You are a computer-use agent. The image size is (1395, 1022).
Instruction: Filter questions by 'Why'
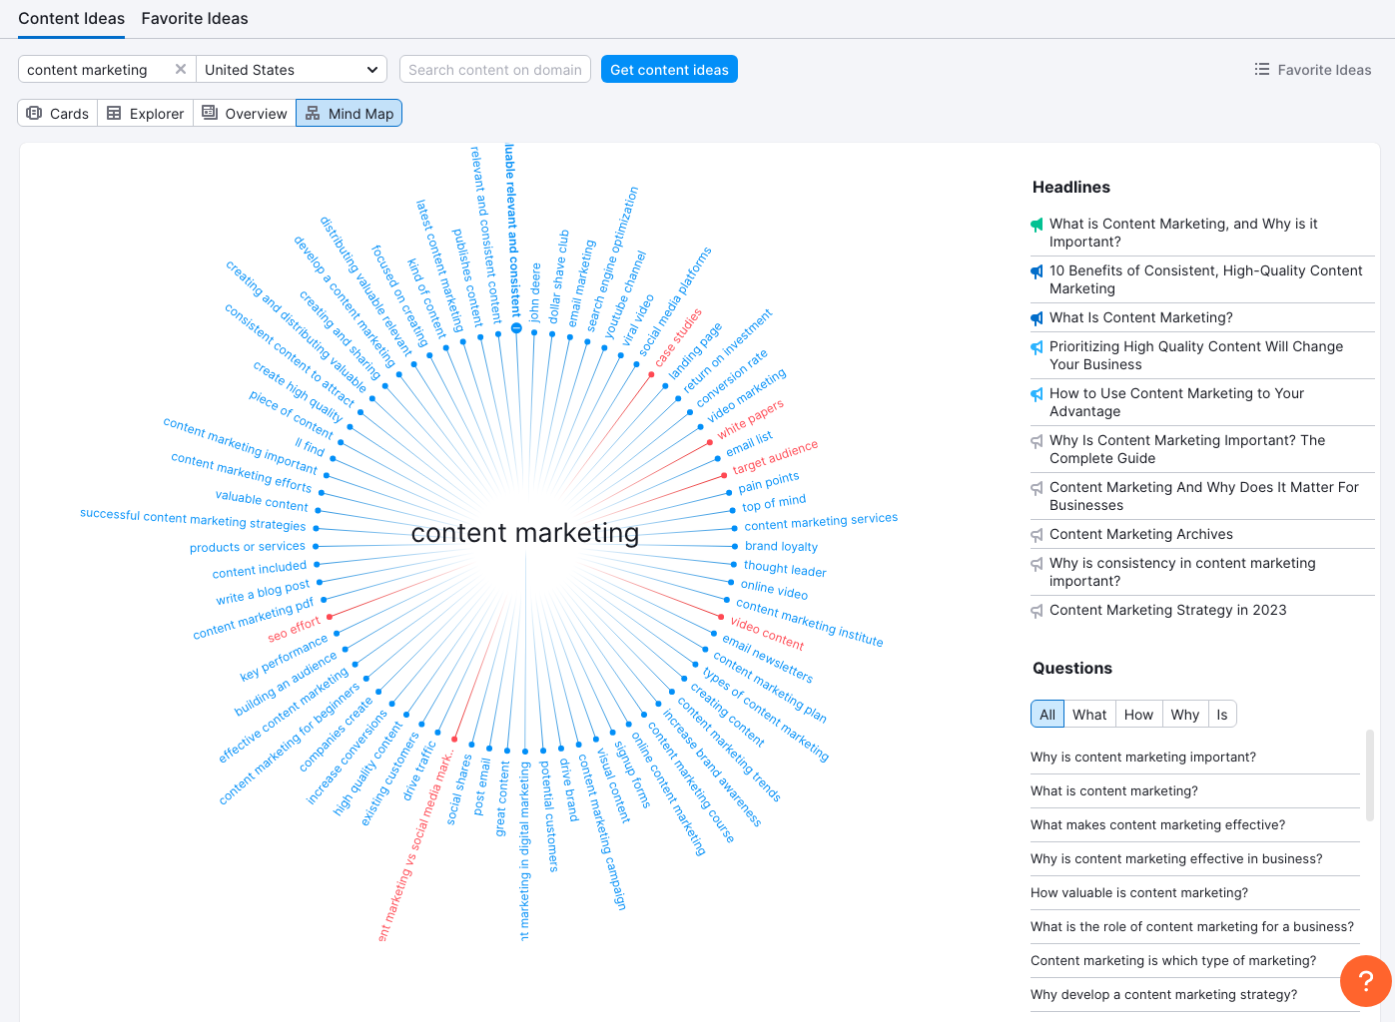coord(1184,714)
